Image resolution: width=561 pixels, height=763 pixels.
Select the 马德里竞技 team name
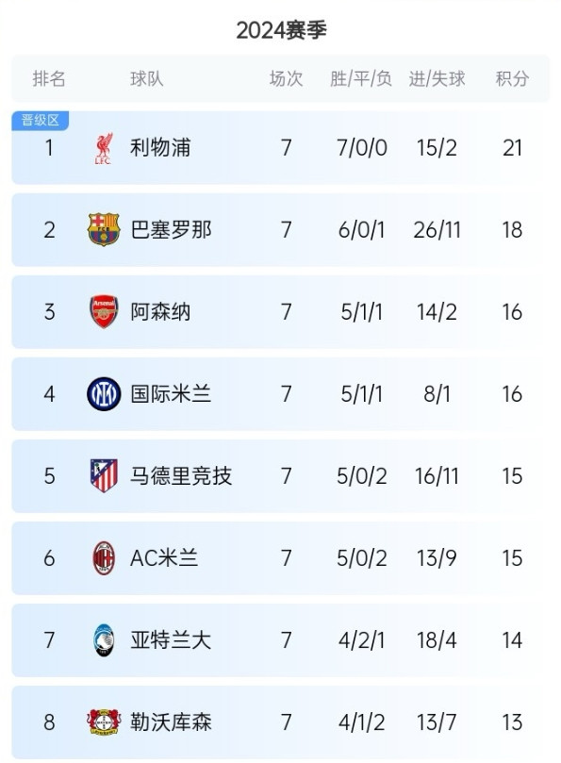coord(181,476)
